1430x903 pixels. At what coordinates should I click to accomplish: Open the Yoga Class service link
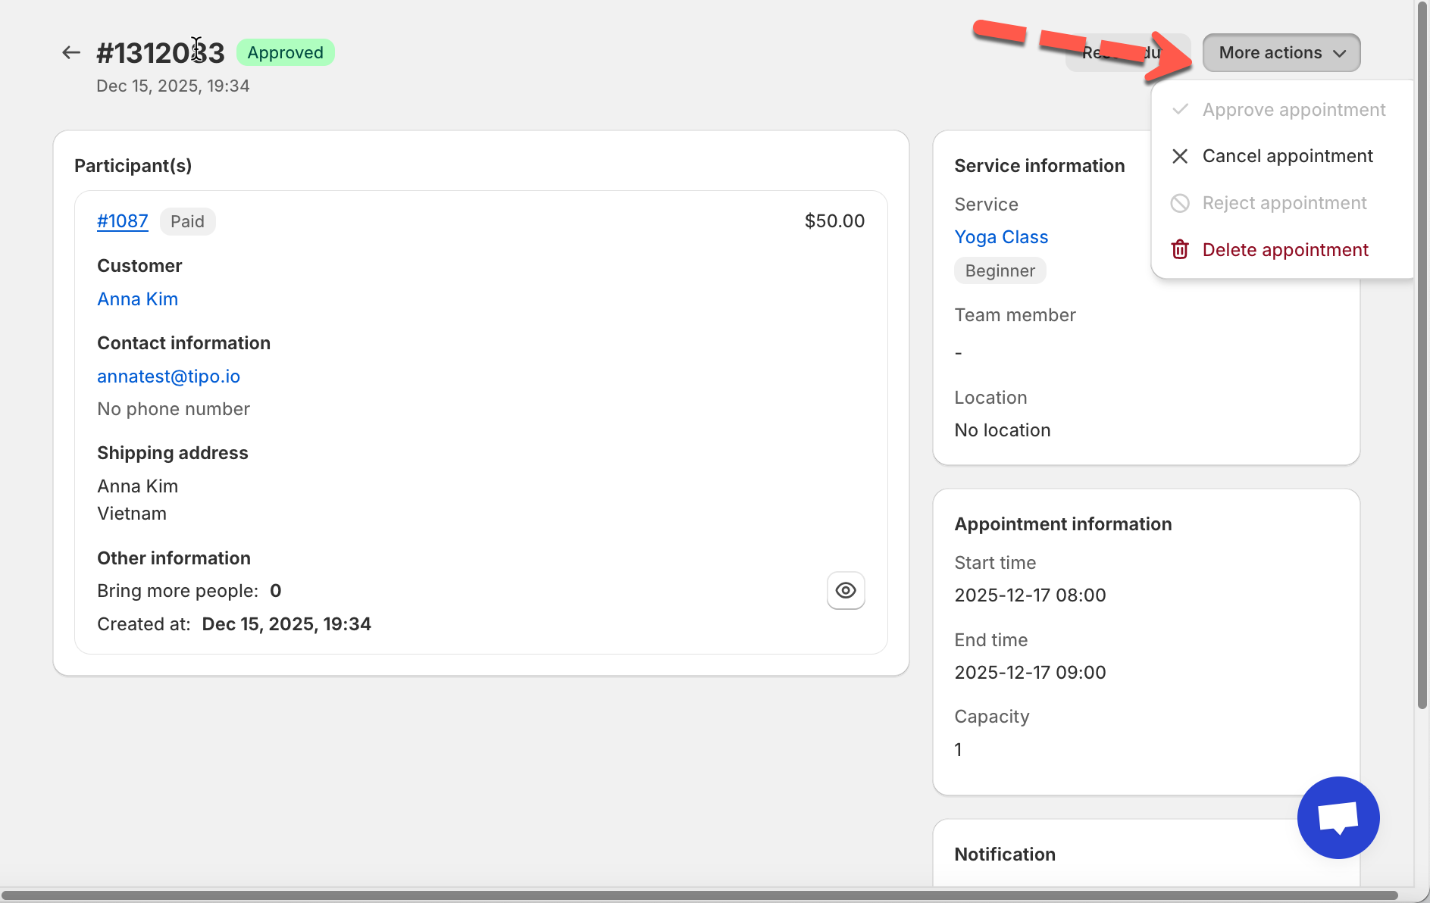(1000, 237)
